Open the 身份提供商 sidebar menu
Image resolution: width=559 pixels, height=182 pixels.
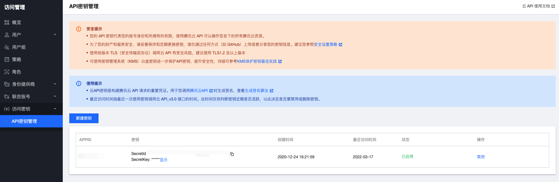(x=31, y=84)
